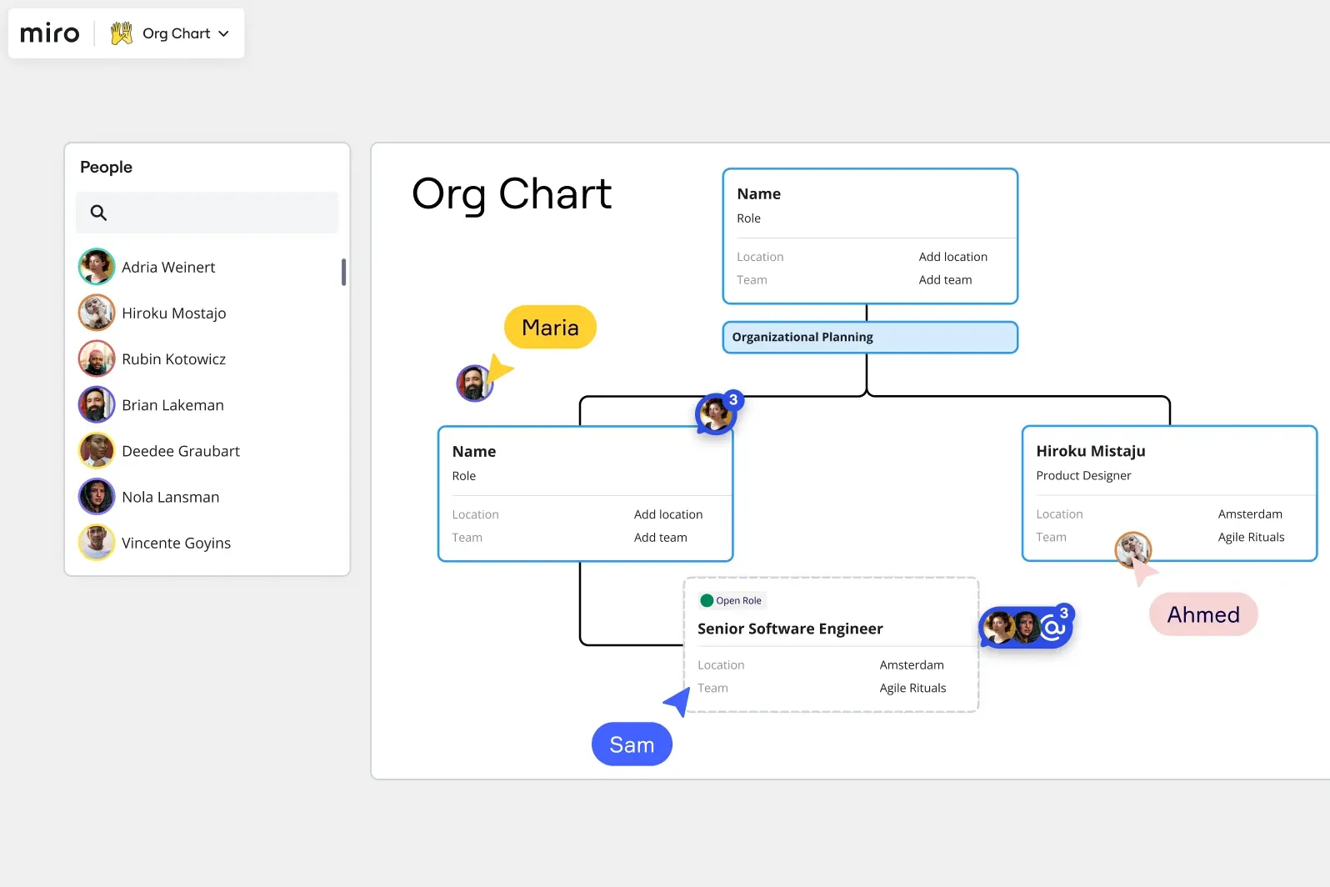Click the miro logo

coord(49,33)
